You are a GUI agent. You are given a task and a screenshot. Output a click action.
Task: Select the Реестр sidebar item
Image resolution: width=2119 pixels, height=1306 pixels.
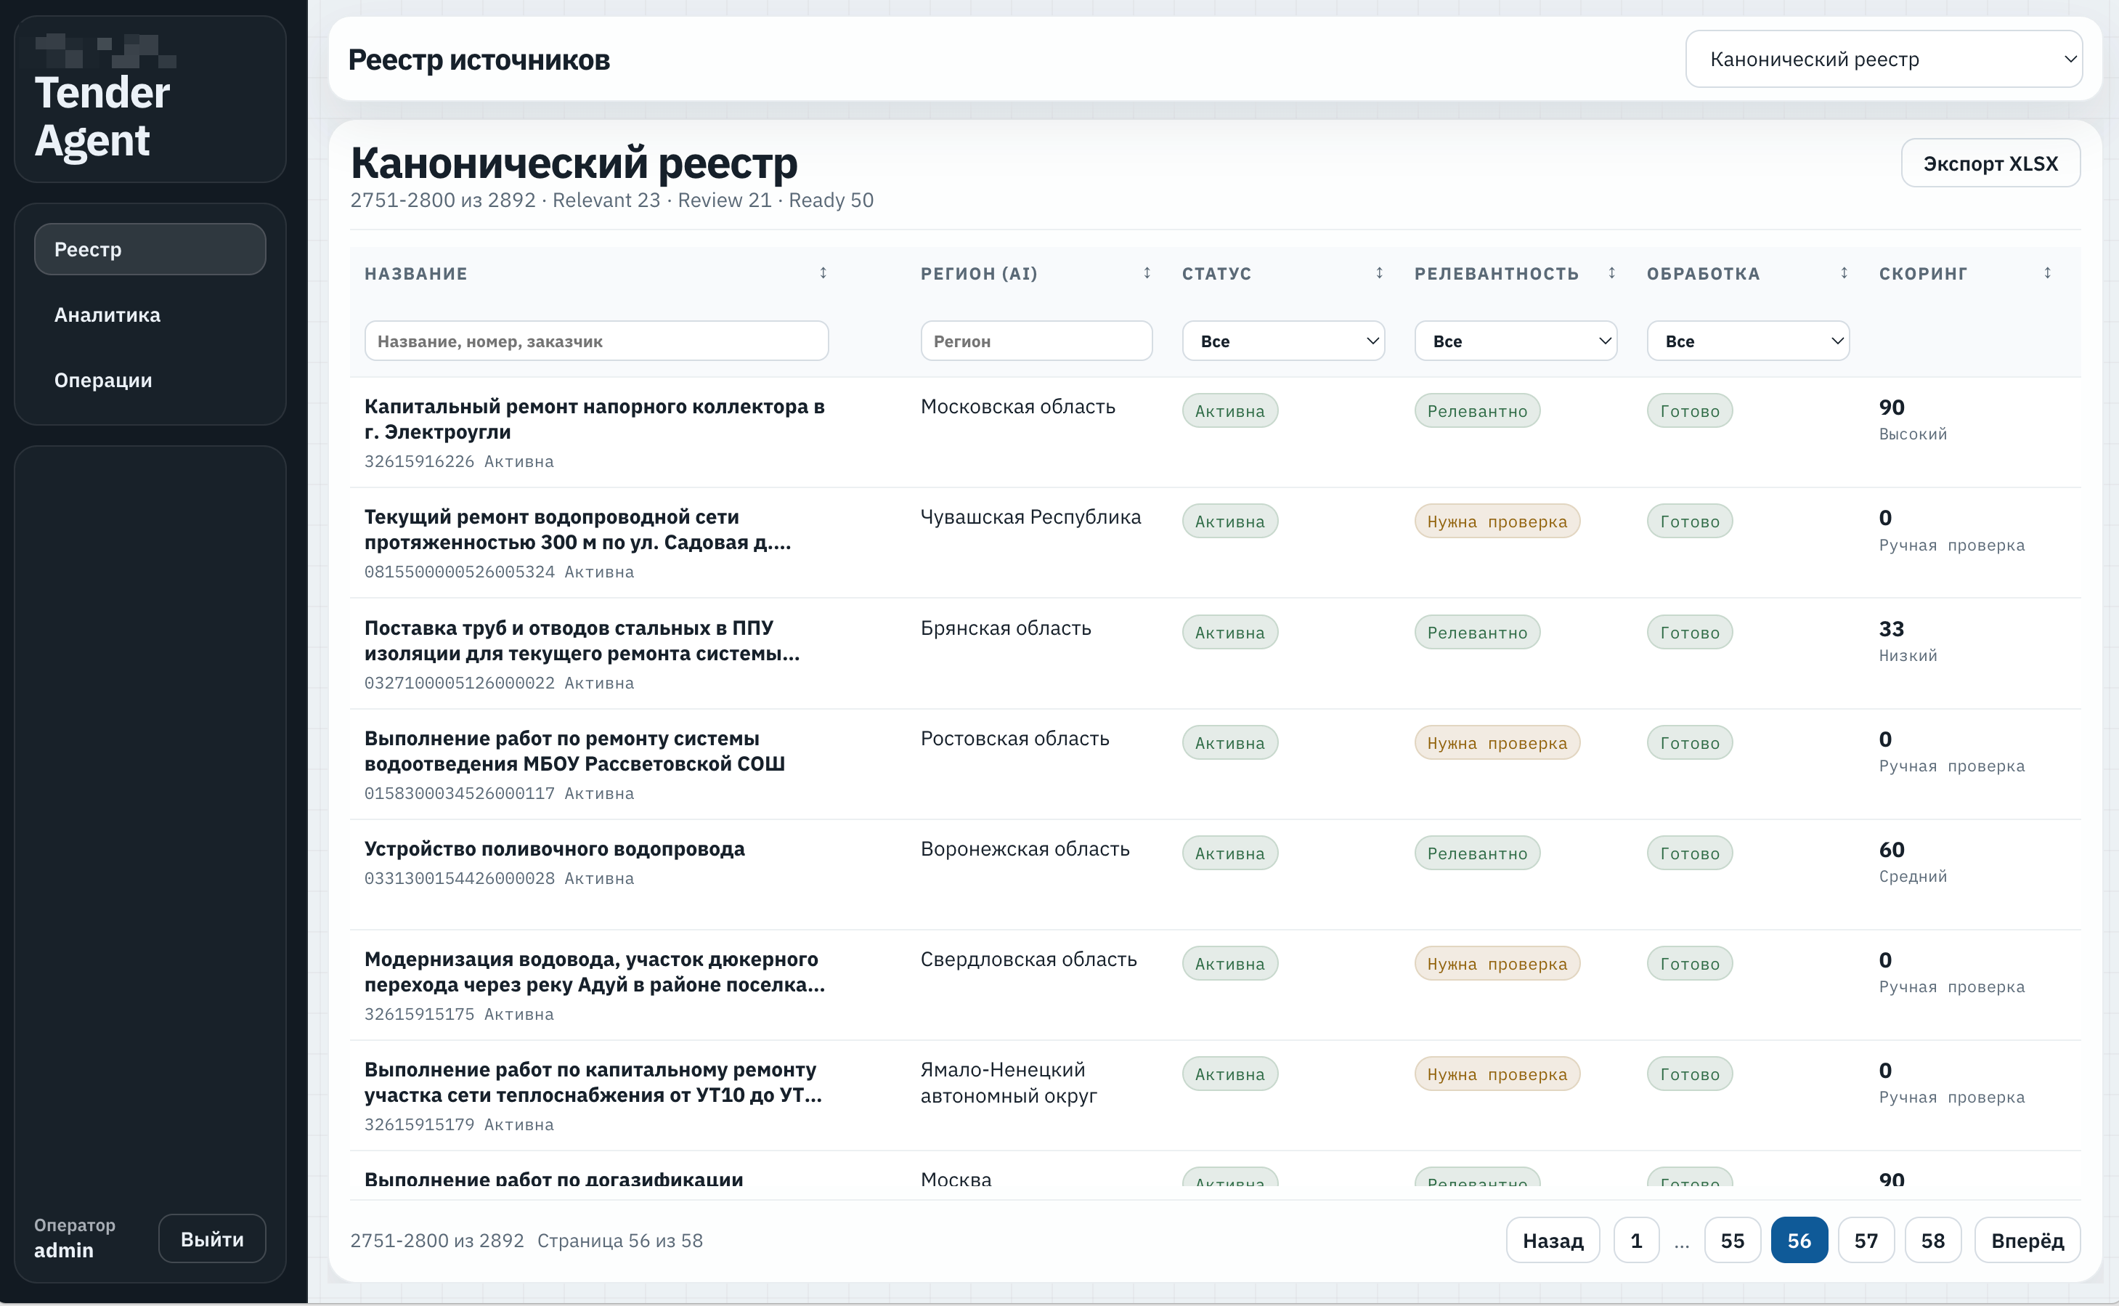click(150, 248)
